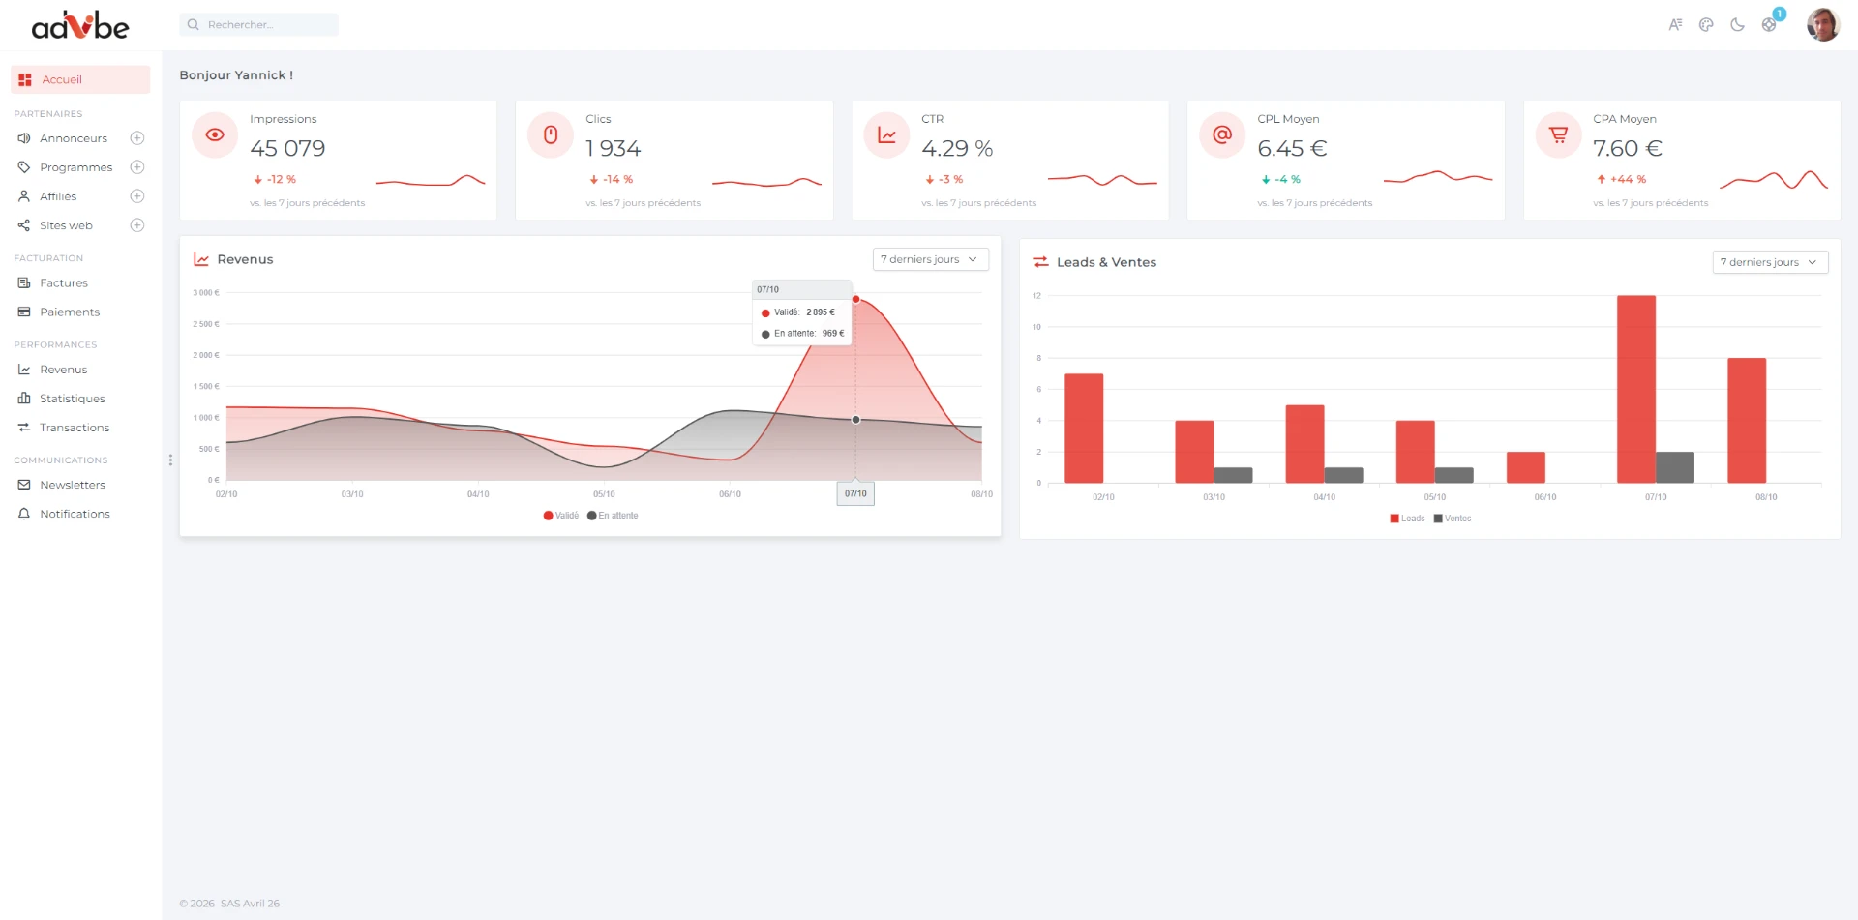The image size is (1858, 920).
Task: Open Programmes in the sidebar
Action: click(75, 167)
